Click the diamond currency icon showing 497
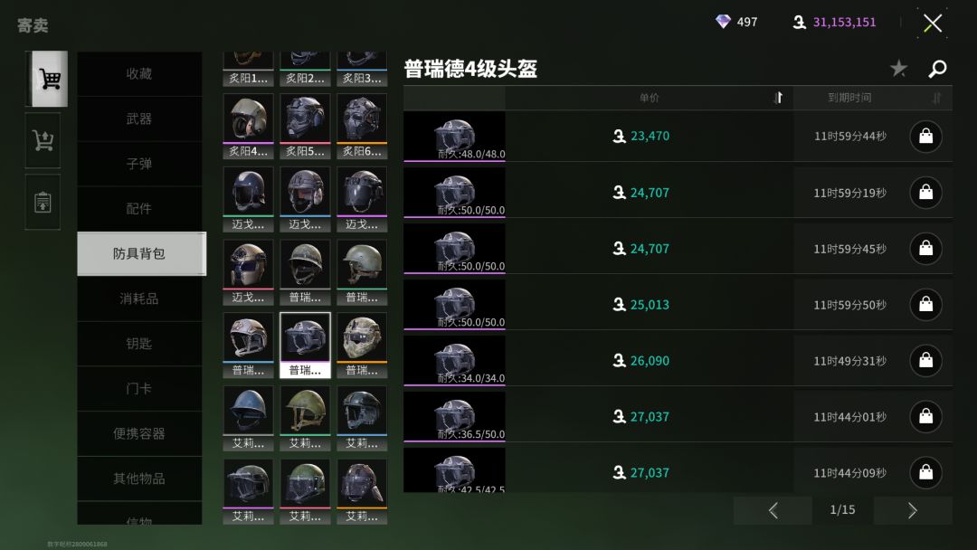Viewport: 977px width, 550px height. point(723,22)
